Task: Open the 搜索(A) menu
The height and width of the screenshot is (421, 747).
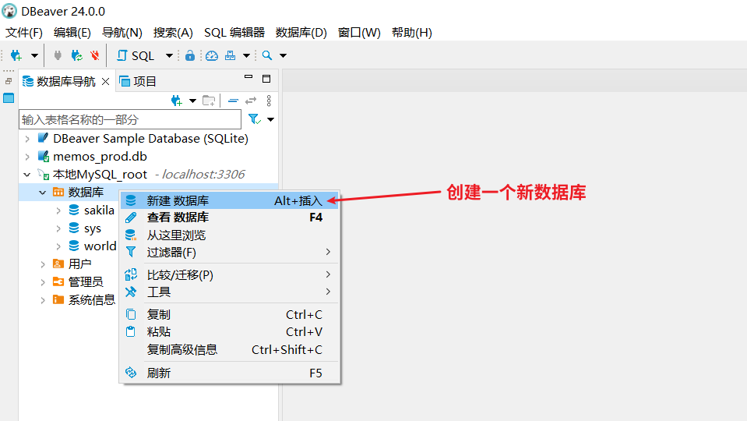Action: tap(173, 33)
